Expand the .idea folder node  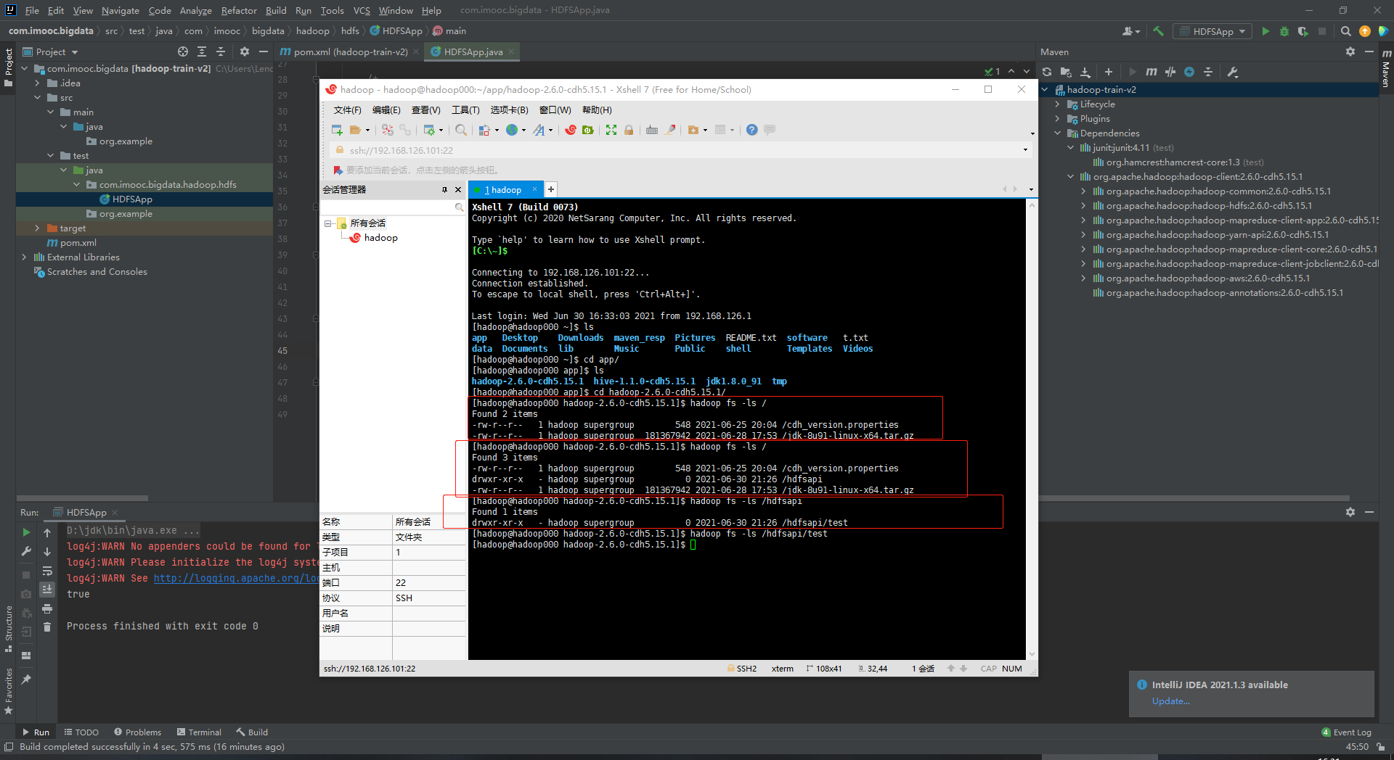(x=38, y=83)
